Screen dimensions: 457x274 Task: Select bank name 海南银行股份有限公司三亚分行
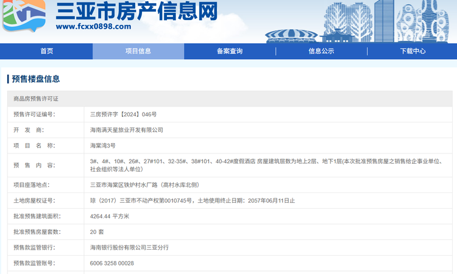click(x=129, y=247)
